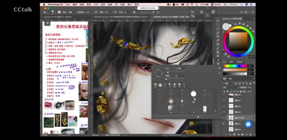Select the Crop tool
287x140 pixels.
218,37
